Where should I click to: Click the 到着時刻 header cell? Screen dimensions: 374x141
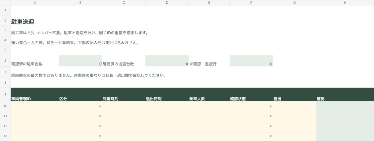pos(124,95)
